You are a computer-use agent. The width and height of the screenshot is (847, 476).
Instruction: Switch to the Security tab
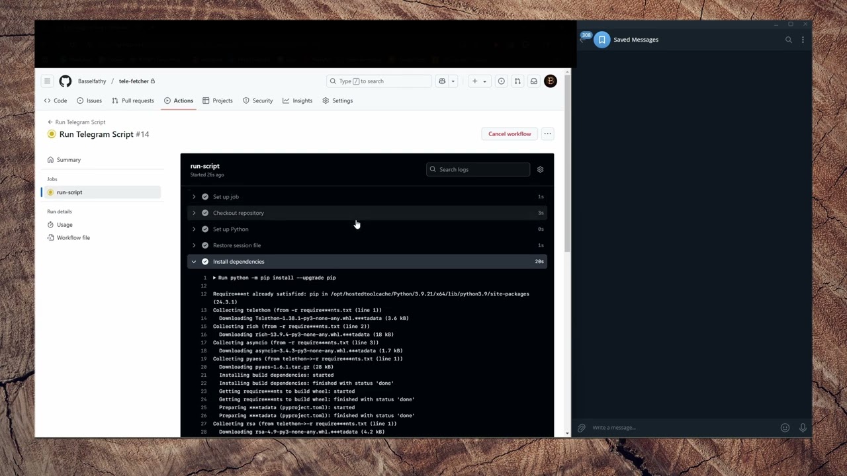click(258, 100)
